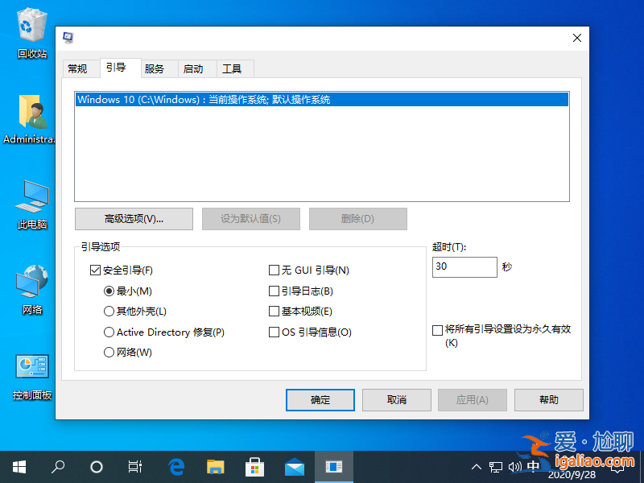This screenshot has width=644, height=483.
Task: Switch to the 常规 tab
Action: pyautogui.click(x=80, y=68)
